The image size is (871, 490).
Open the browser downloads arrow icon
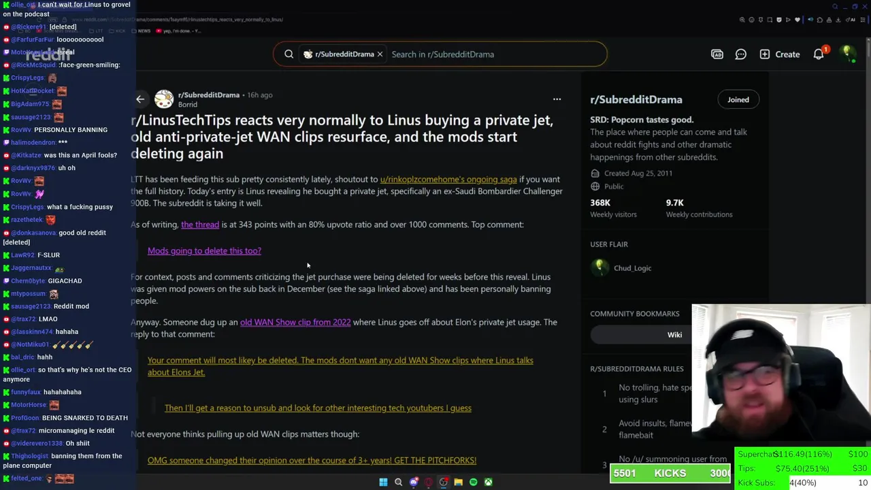838,20
